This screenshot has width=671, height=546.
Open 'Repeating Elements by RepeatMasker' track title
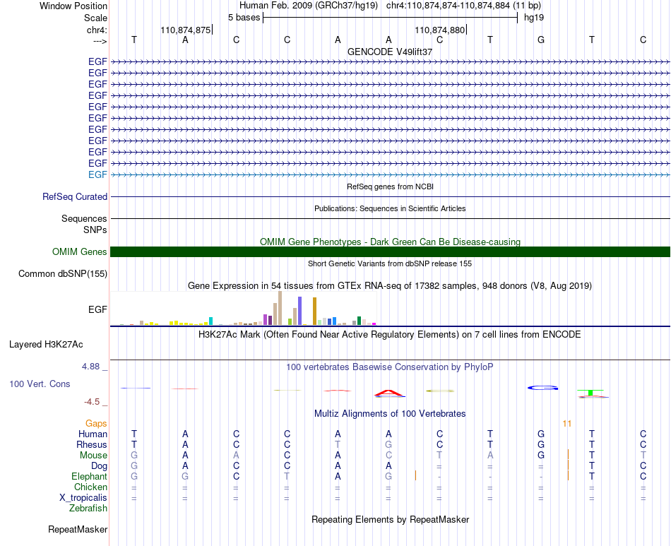click(x=390, y=520)
